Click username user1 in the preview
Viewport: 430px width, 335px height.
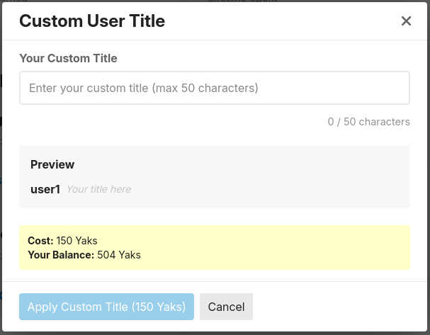pos(45,189)
